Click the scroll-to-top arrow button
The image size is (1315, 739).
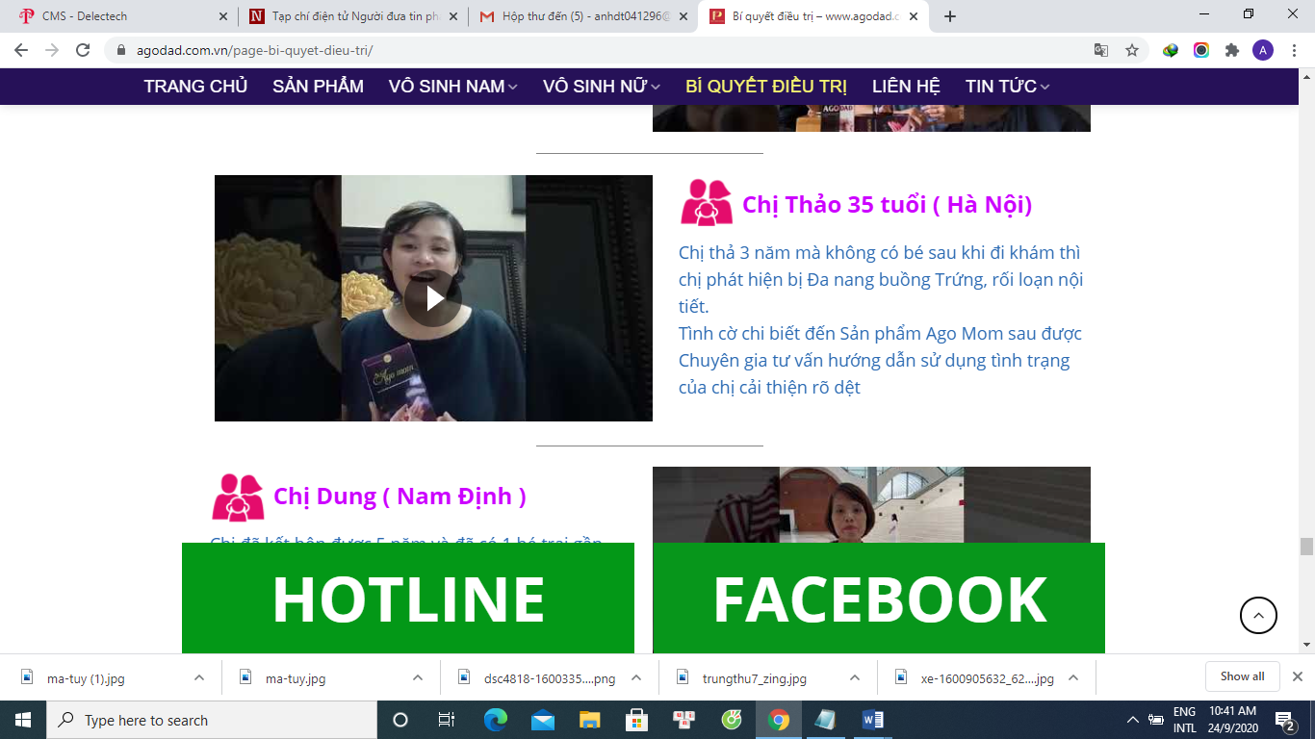pos(1258,615)
